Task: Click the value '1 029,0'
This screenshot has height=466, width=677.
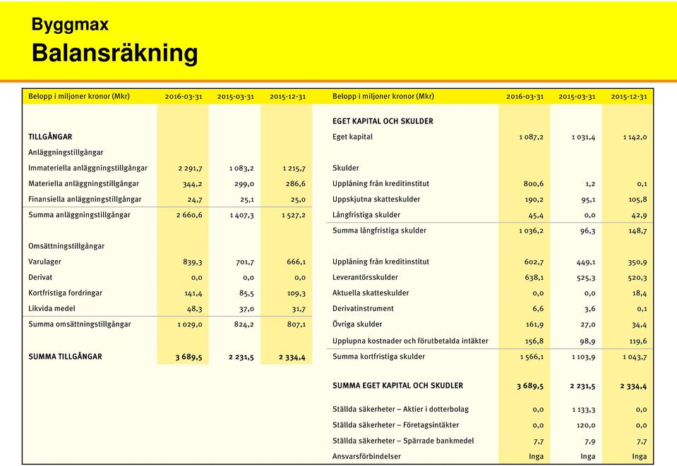Action: pyautogui.click(x=190, y=324)
